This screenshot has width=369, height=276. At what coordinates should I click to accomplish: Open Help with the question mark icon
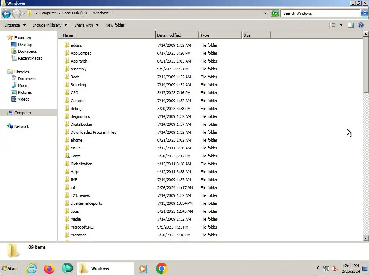tap(360, 25)
